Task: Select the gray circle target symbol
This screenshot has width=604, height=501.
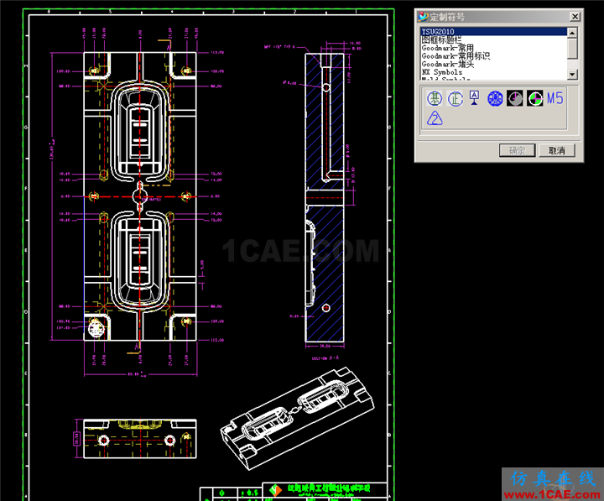Action: click(515, 99)
